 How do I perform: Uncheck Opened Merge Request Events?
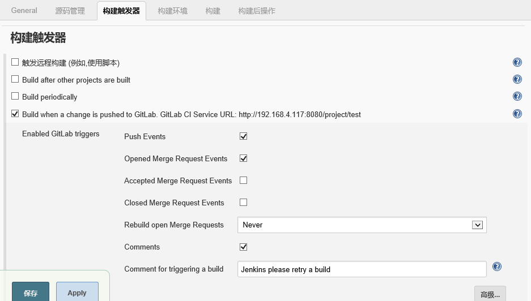pyautogui.click(x=244, y=158)
